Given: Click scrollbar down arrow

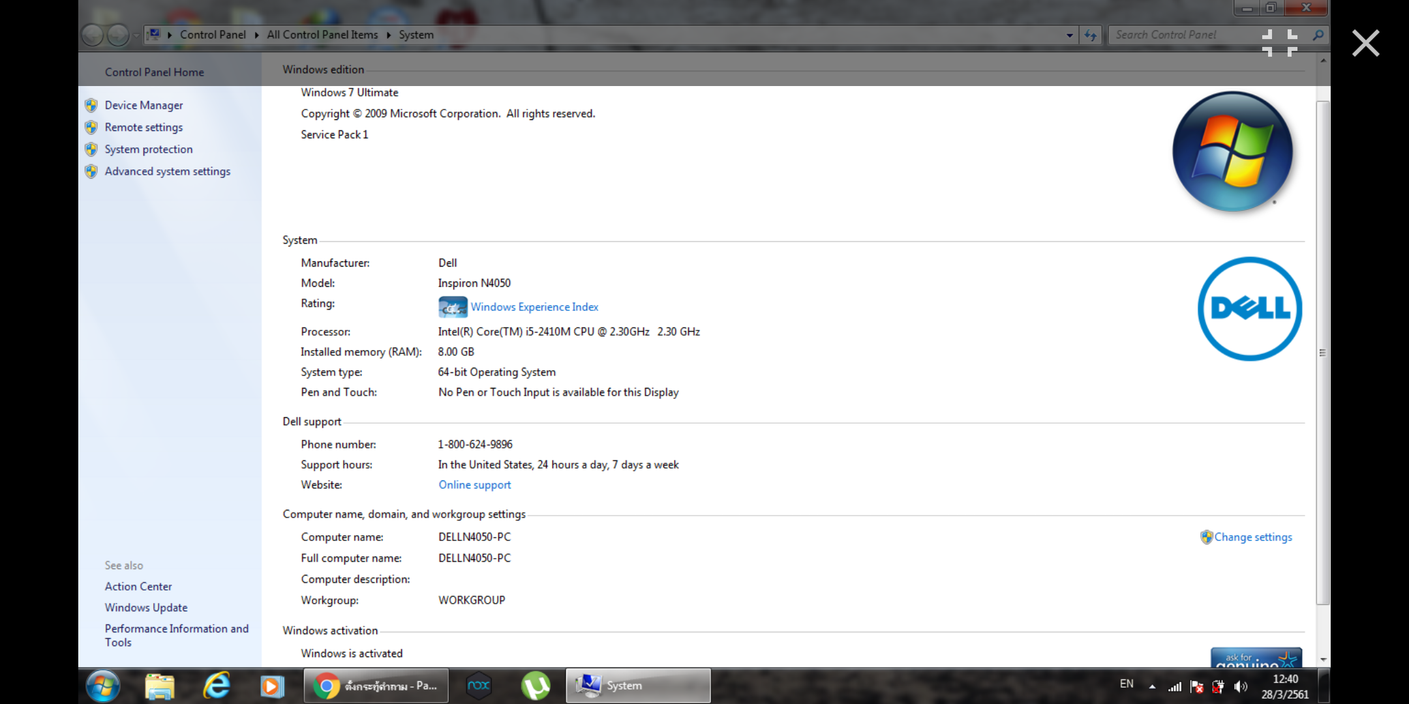Looking at the screenshot, I should click(1323, 660).
